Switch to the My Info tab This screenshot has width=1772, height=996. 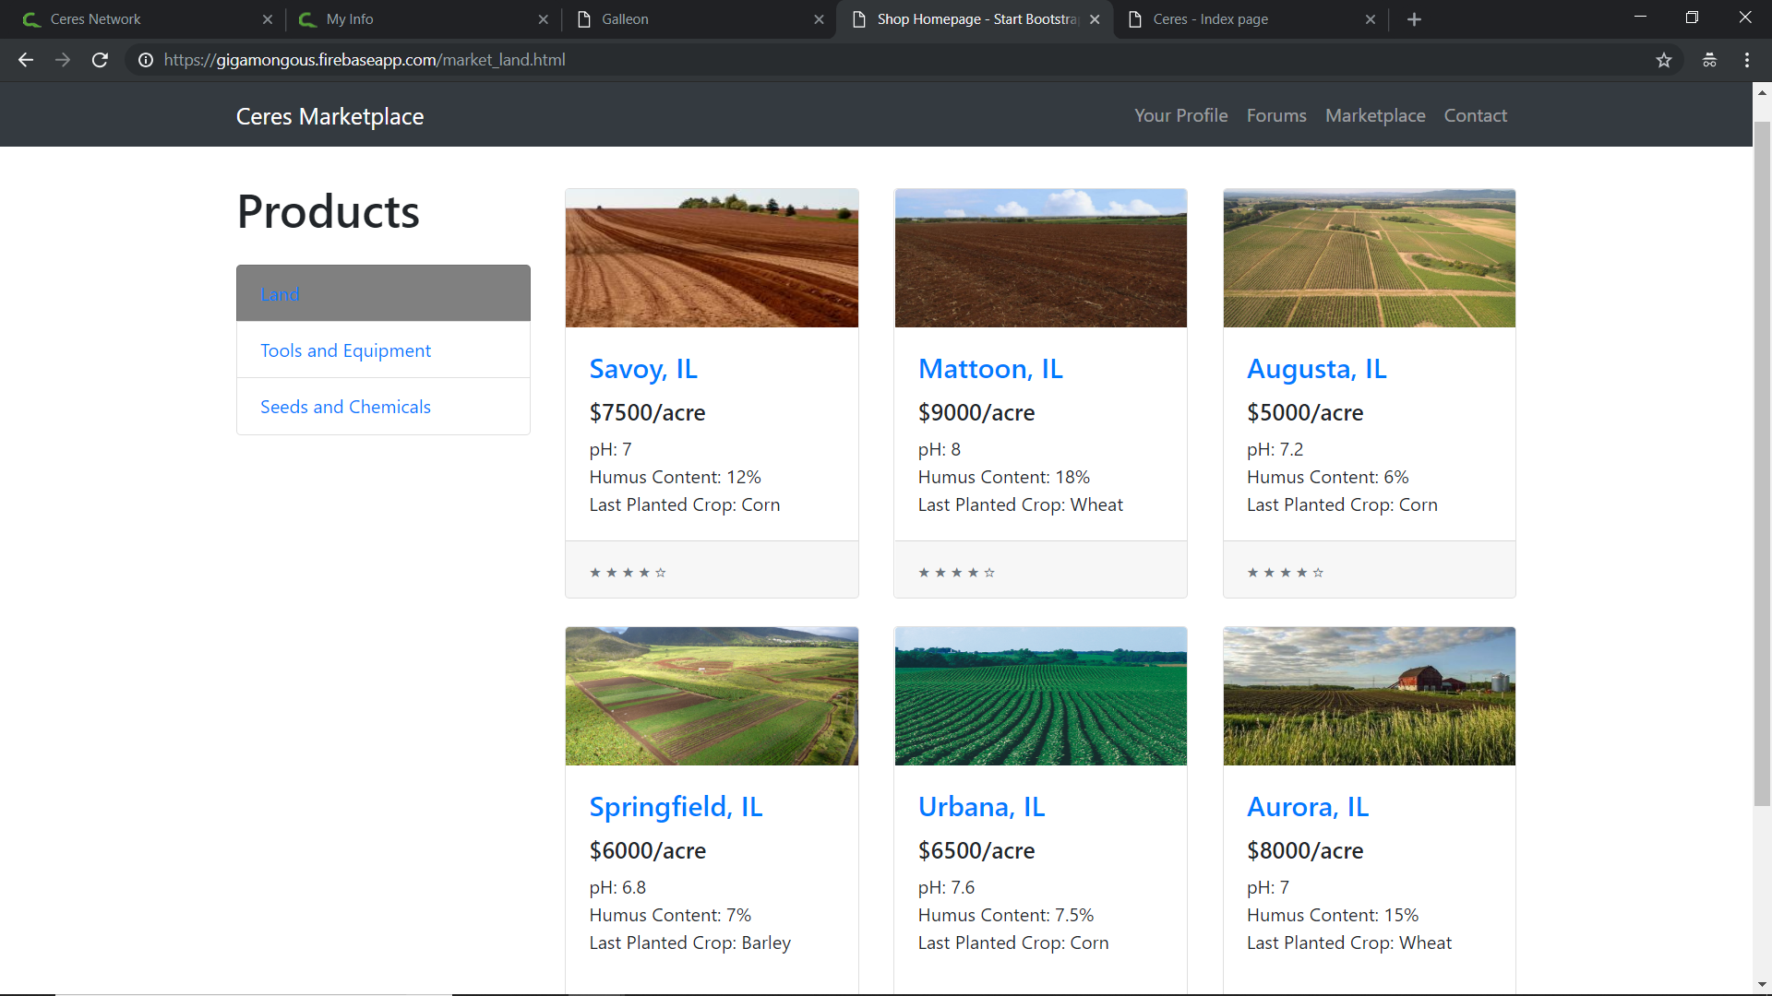[350, 19]
